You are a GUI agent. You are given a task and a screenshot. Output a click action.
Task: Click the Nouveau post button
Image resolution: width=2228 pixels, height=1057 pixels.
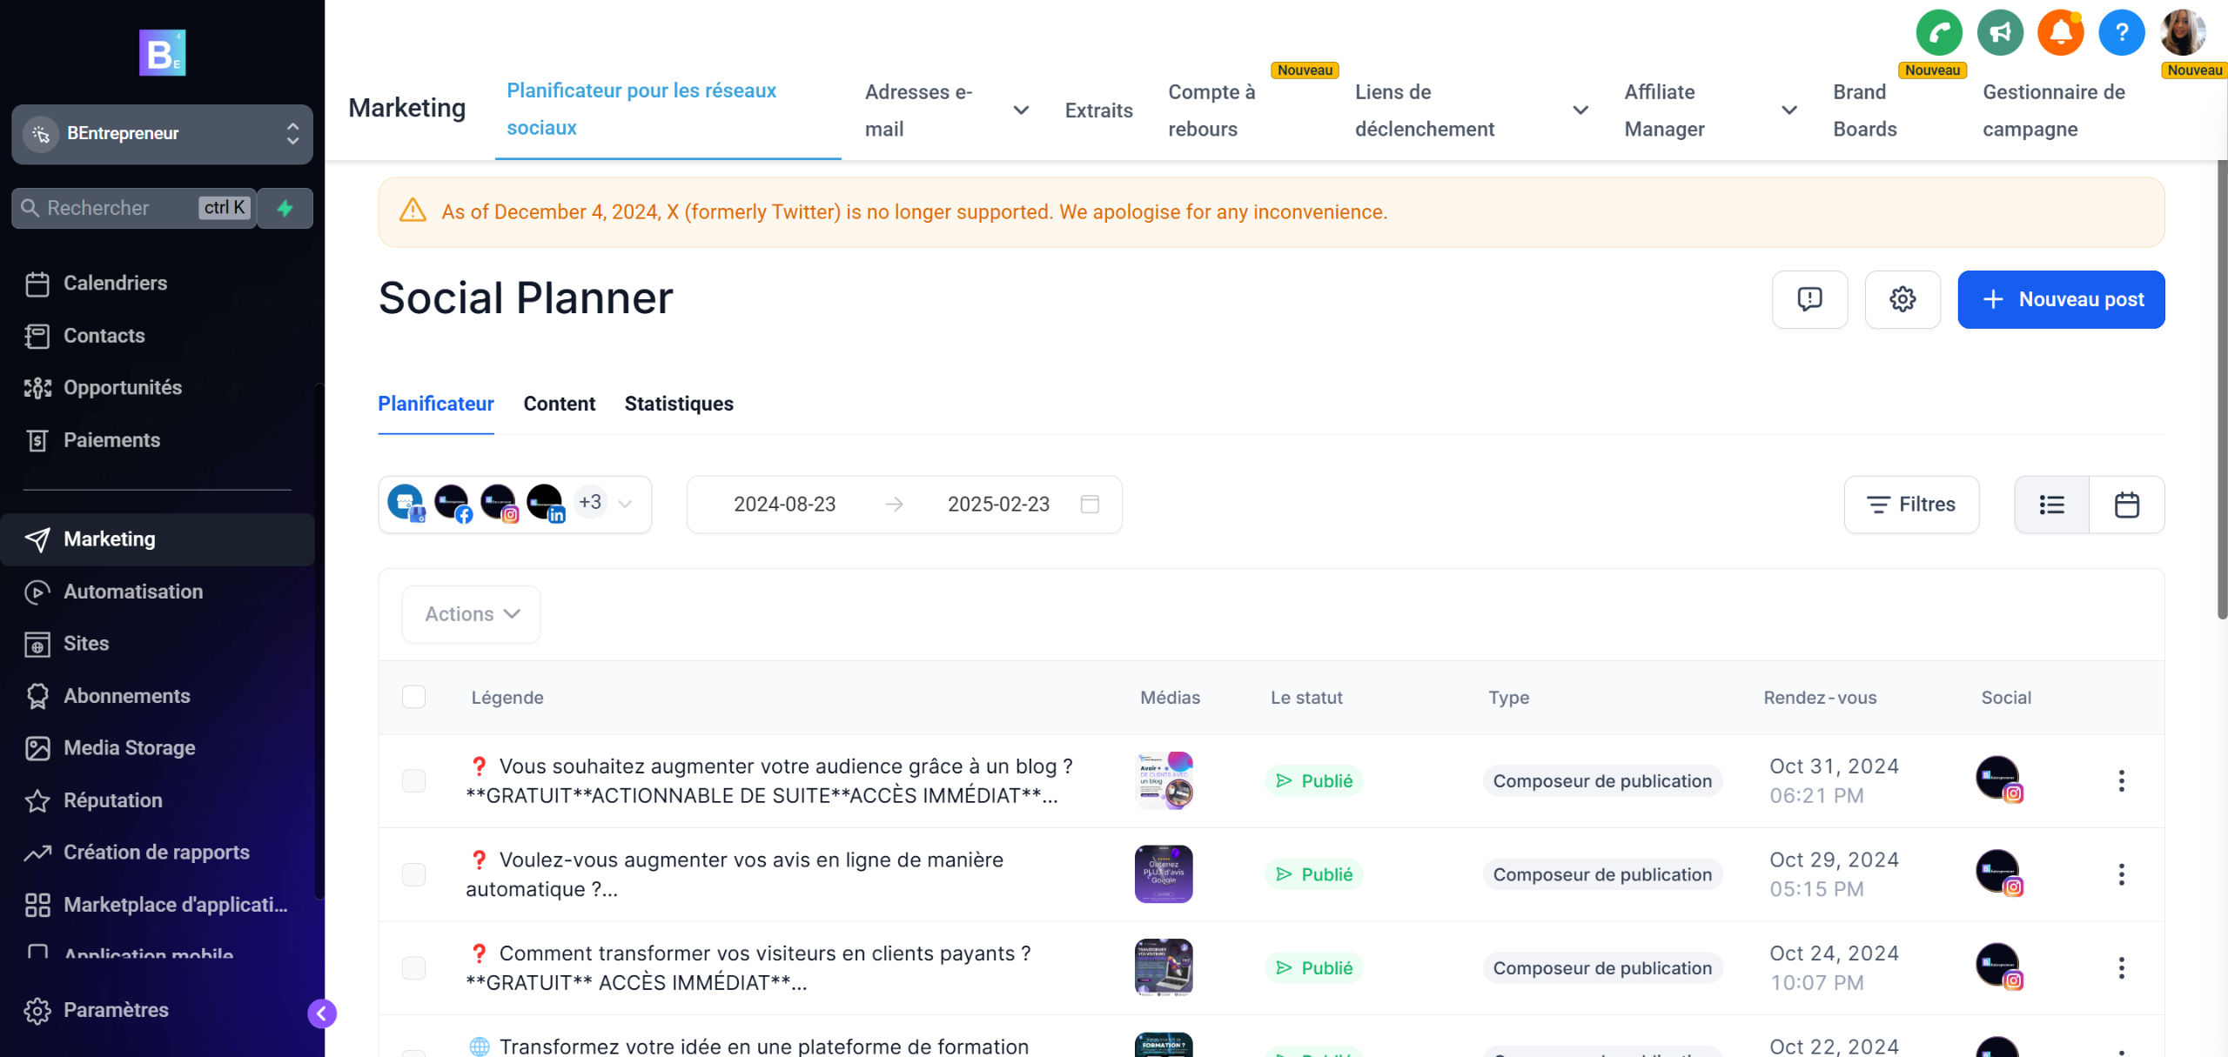click(2060, 299)
